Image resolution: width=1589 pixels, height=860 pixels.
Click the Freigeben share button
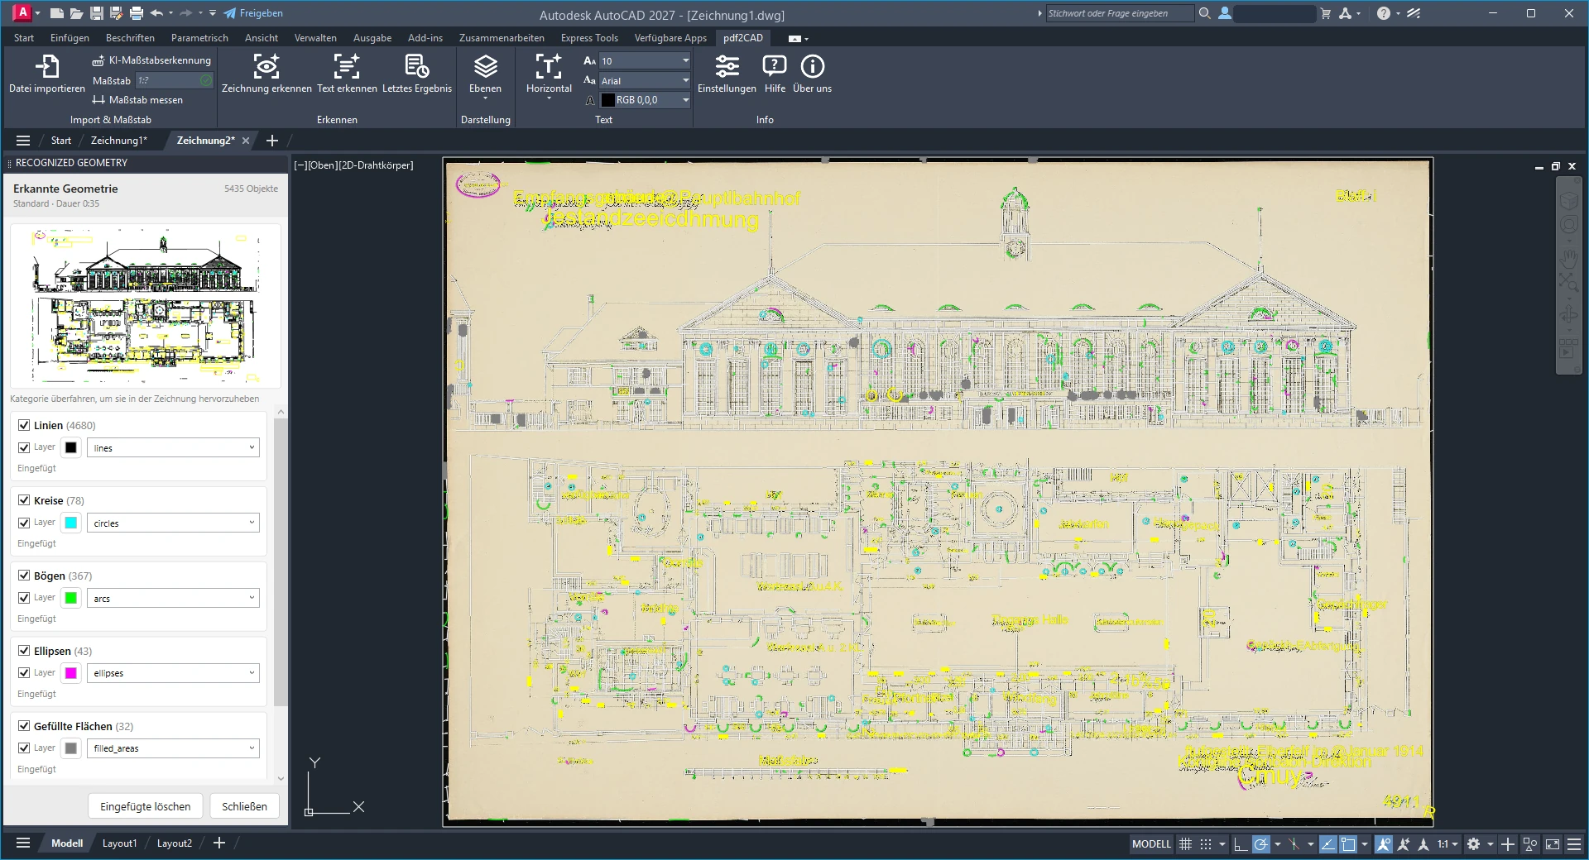click(253, 13)
